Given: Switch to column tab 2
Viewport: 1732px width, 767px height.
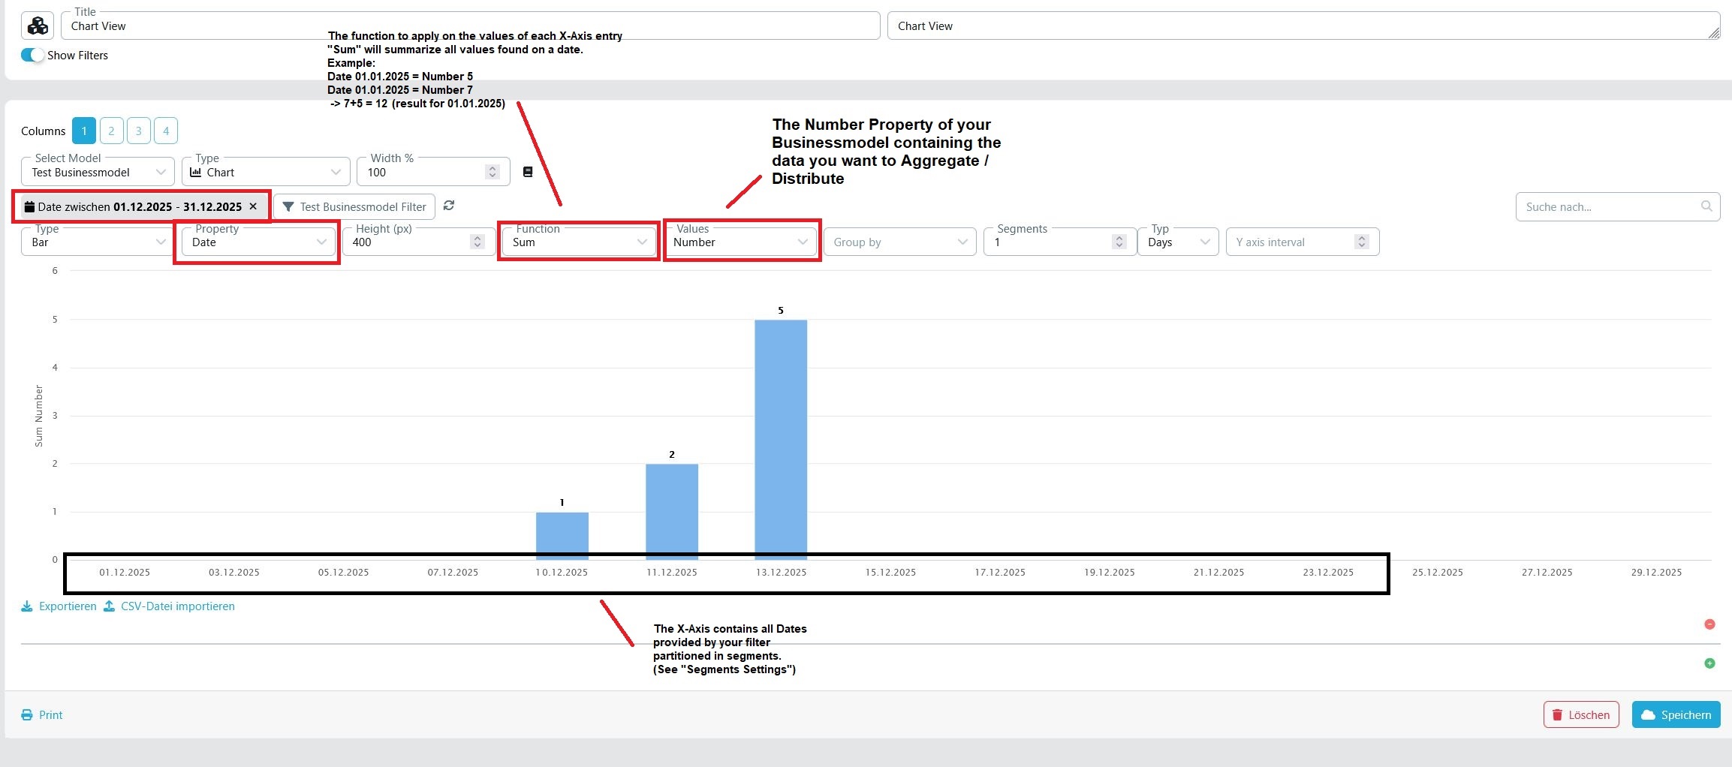Looking at the screenshot, I should tap(111, 130).
